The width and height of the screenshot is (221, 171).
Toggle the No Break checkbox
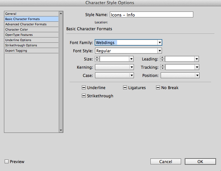pyautogui.click(x=158, y=88)
